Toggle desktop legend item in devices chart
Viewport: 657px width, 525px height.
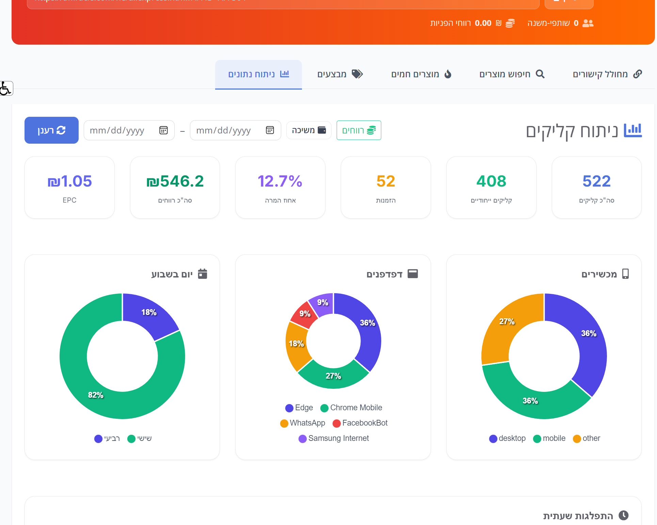tap(507, 439)
